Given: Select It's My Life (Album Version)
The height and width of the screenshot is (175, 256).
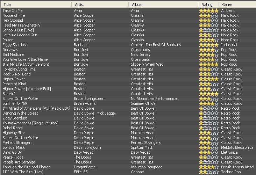Looking at the screenshot, I should coord(26,64).
